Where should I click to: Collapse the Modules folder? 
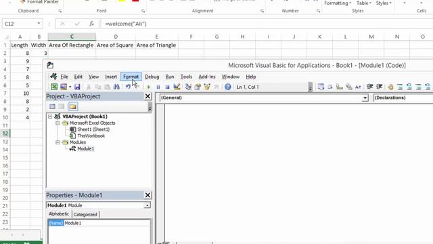[x=58, y=142]
